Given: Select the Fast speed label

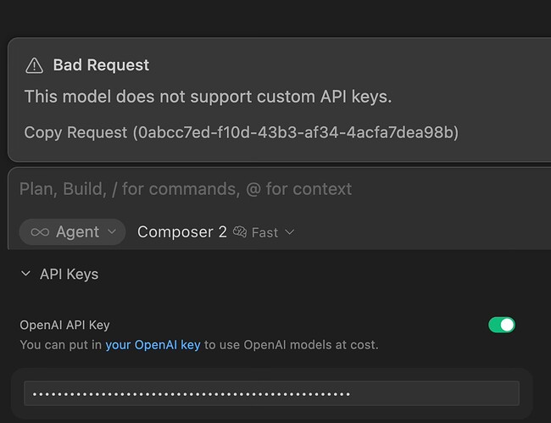Looking at the screenshot, I should [x=264, y=232].
